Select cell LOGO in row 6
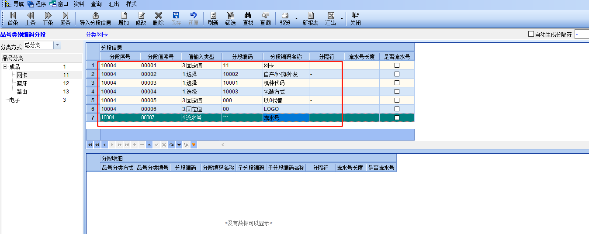 click(x=286, y=109)
